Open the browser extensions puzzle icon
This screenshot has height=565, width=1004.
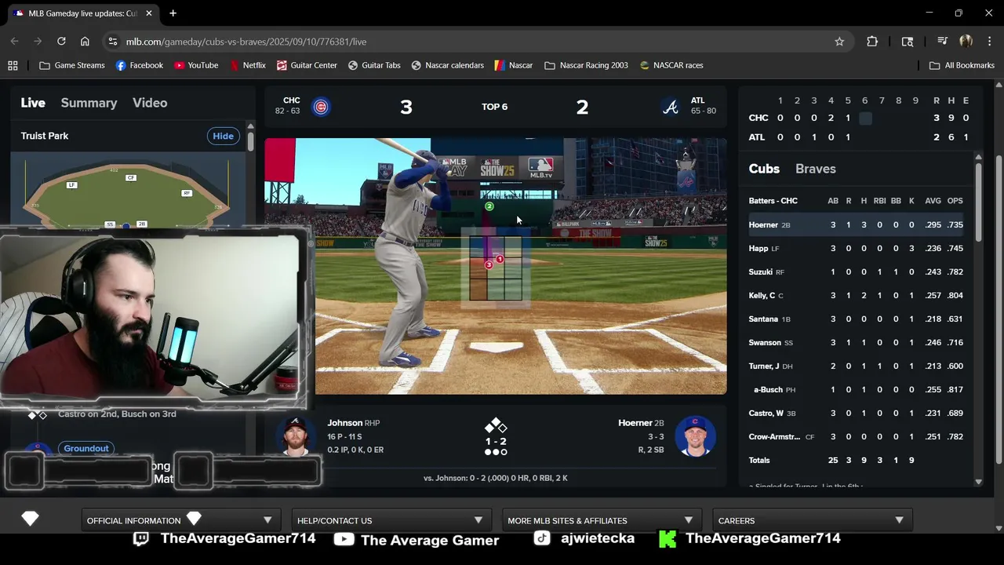[872, 42]
